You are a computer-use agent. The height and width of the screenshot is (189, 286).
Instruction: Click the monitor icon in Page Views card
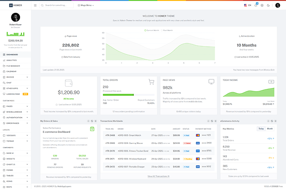[211, 82]
